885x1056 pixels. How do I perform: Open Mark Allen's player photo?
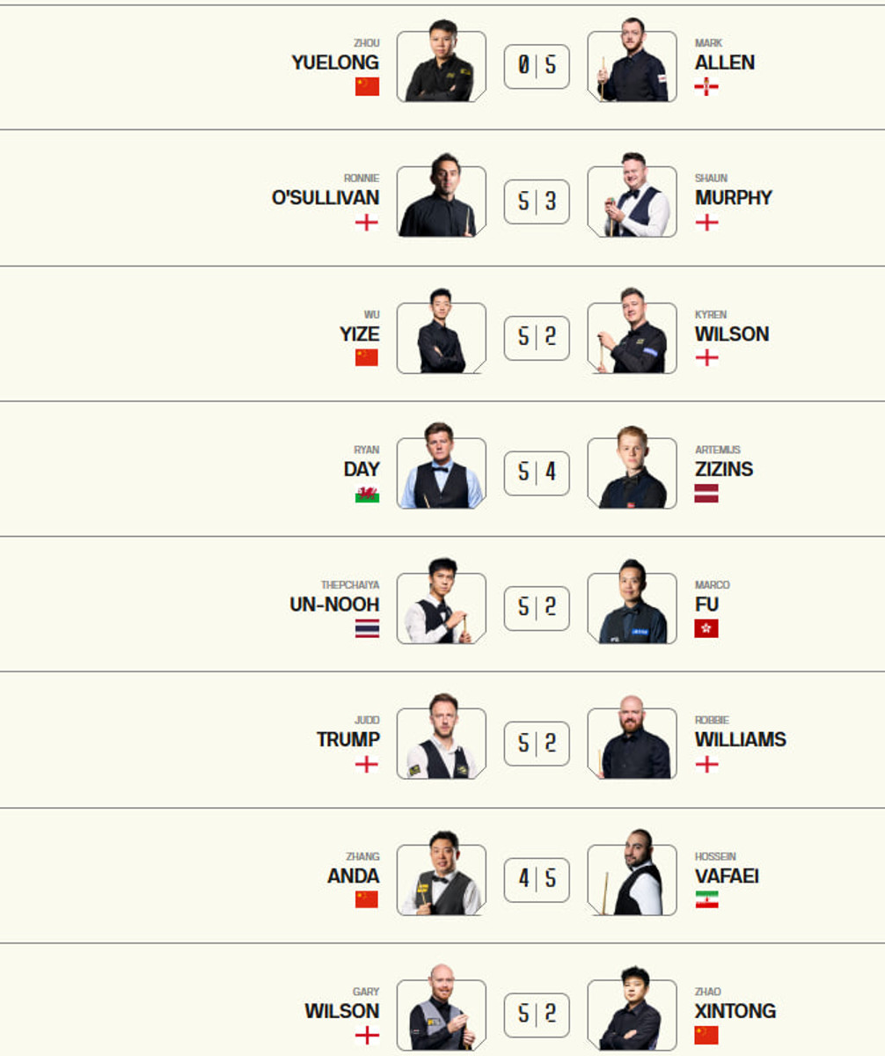point(632,66)
